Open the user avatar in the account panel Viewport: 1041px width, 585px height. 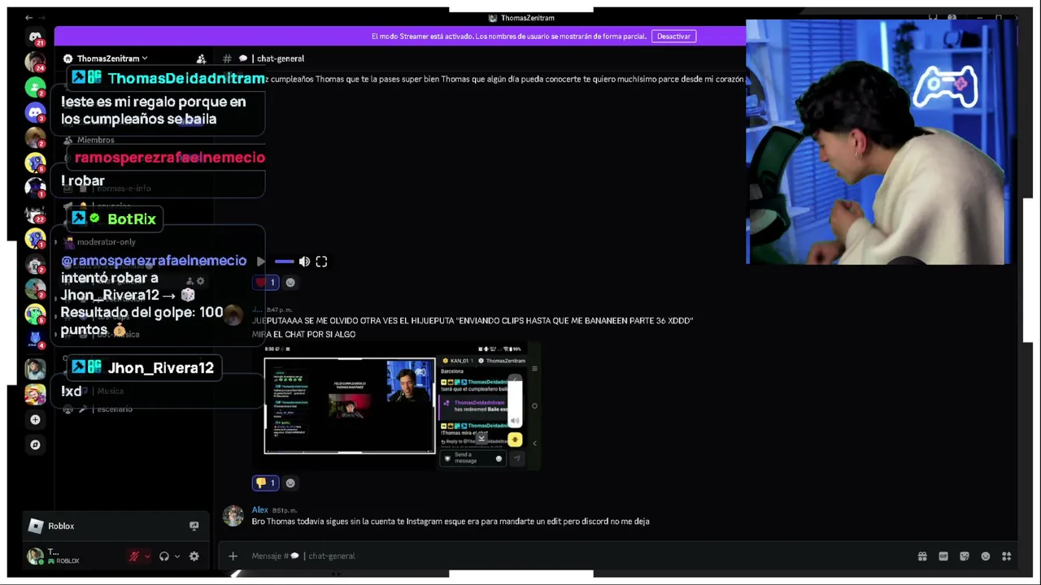tap(35, 557)
